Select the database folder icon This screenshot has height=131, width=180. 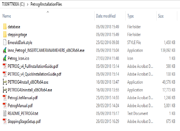coord(5,27)
